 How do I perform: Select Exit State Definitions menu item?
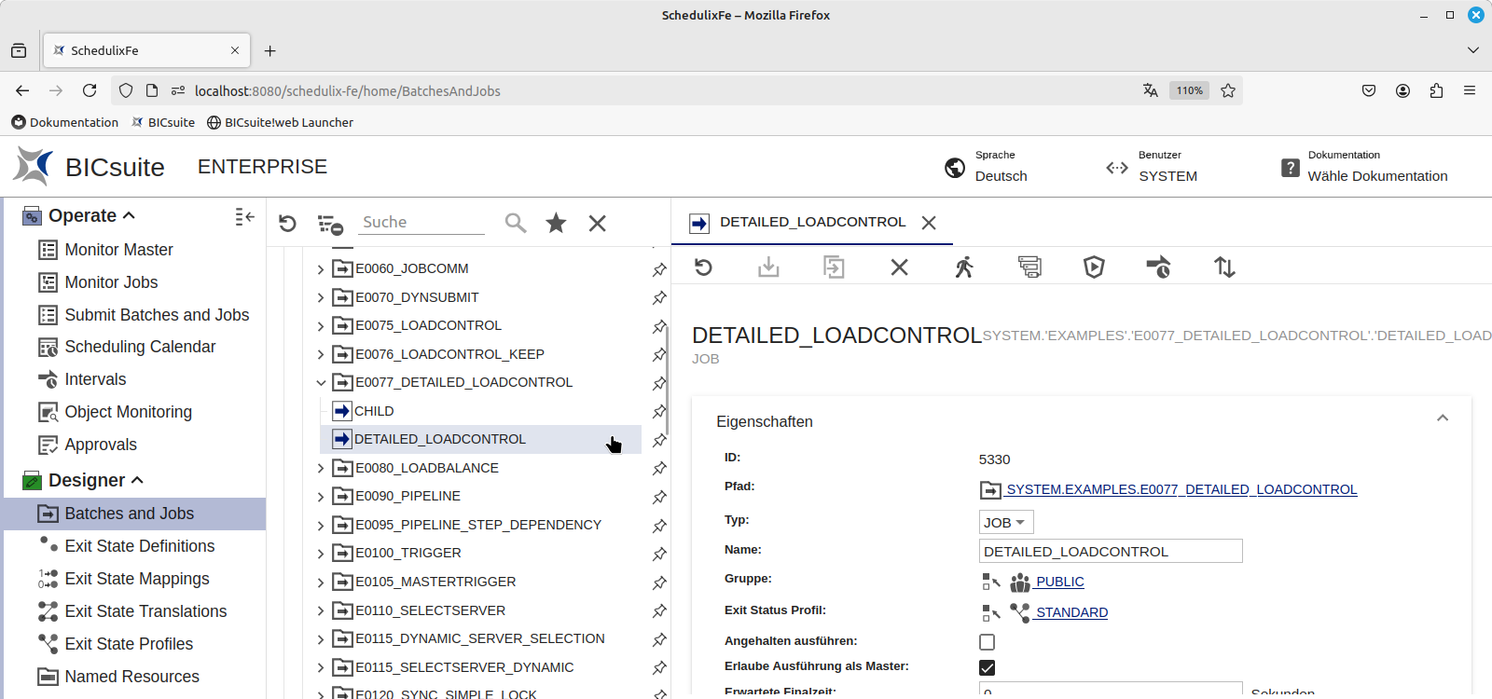[139, 546]
